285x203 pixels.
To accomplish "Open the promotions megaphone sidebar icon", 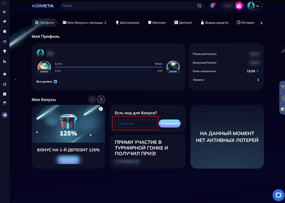I will (x=5, y=22).
